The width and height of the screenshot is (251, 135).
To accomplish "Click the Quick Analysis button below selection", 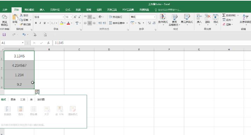I will pyautogui.click(x=37, y=92).
